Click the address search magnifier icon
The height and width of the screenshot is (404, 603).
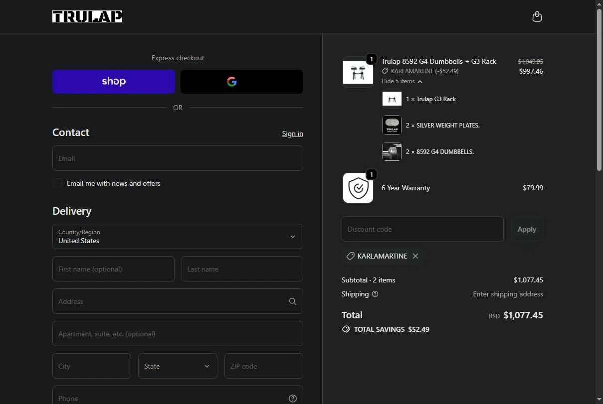[x=292, y=301]
